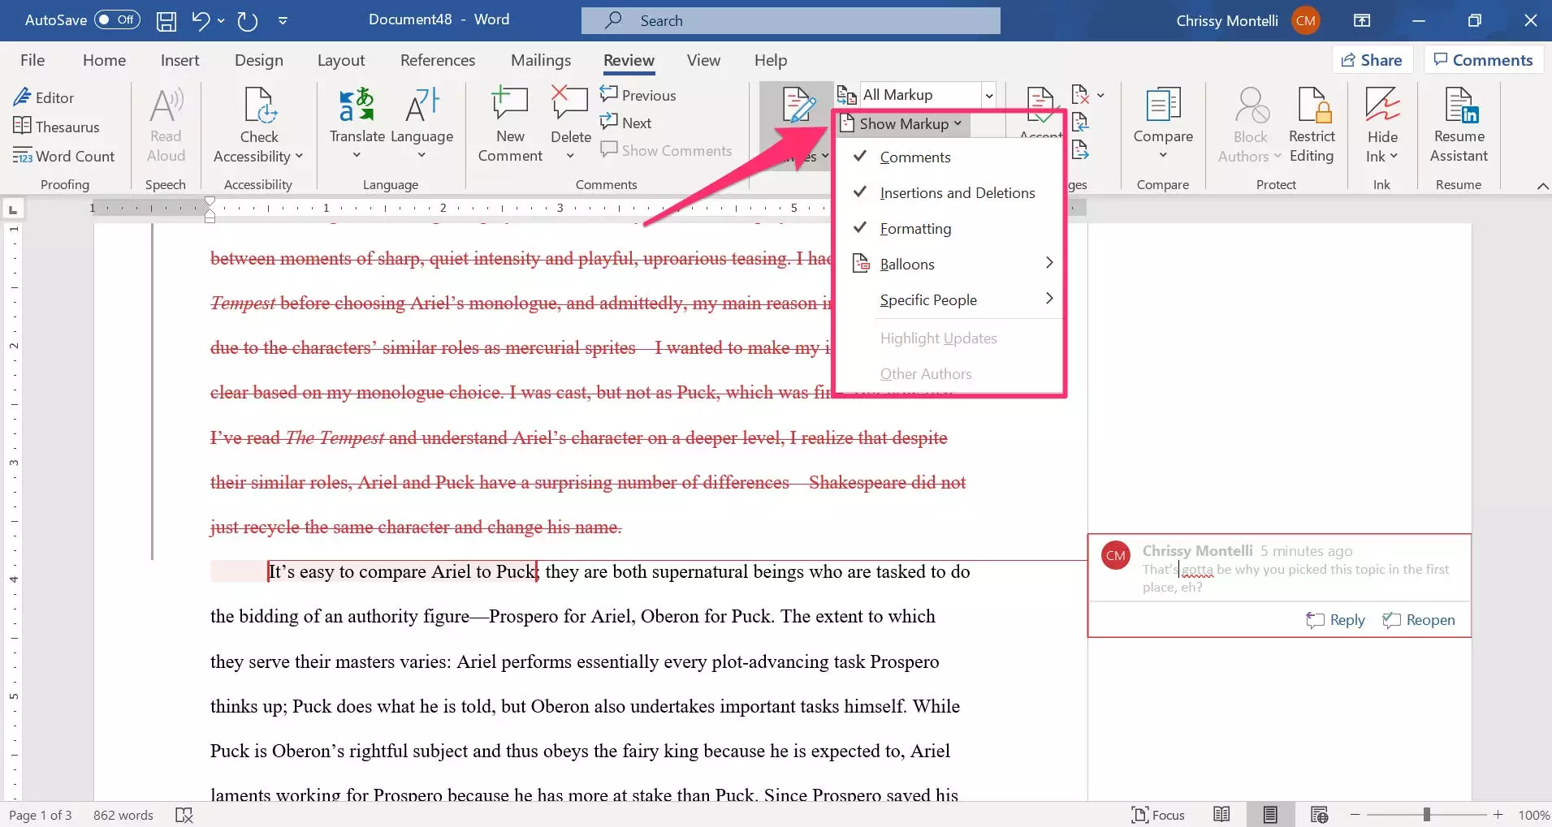Image resolution: width=1552 pixels, height=827 pixels.
Task: Toggle the Formatting markup option
Action: click(x=914, y=228)
